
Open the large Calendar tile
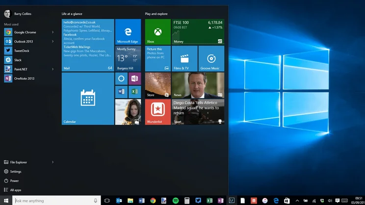coord(88,99)
